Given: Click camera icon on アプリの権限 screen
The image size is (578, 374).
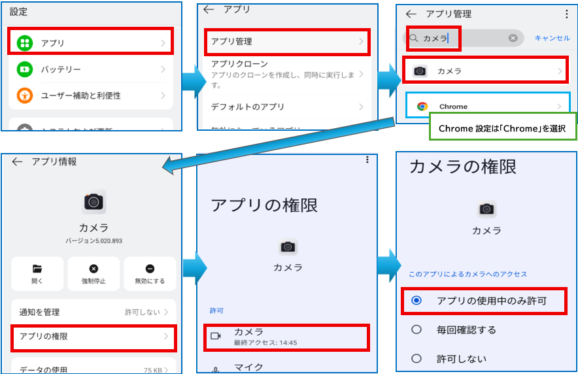Looking at the screenshot, I should click(x=288, y=246).
